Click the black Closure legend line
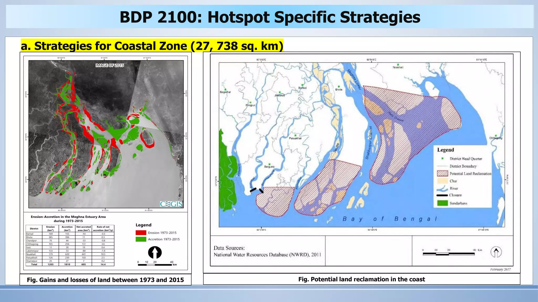Screen dimensions: 538x302 442,195
